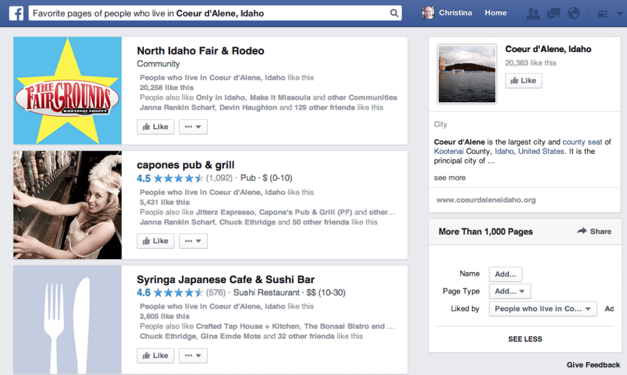The image size is (627, 375).
Task: Like the capones pub & grill page
Action: 155,241
